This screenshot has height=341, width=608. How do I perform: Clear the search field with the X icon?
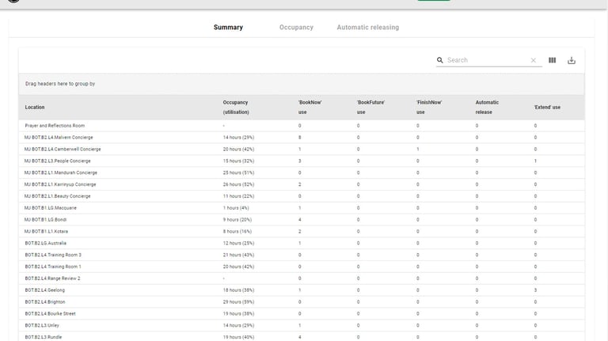(533, 60)
